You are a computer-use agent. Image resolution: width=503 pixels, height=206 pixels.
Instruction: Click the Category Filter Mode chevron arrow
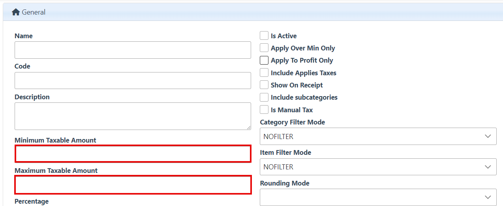pyautogui.click(x=488, y=136)
